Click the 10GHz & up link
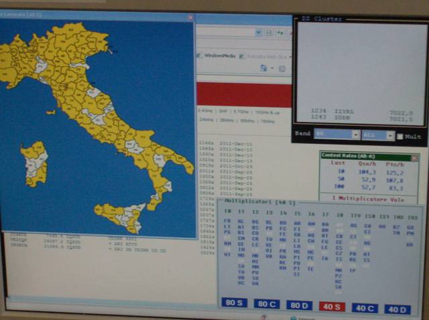Screen dimensions: 429x320 (x=267, y=112)
